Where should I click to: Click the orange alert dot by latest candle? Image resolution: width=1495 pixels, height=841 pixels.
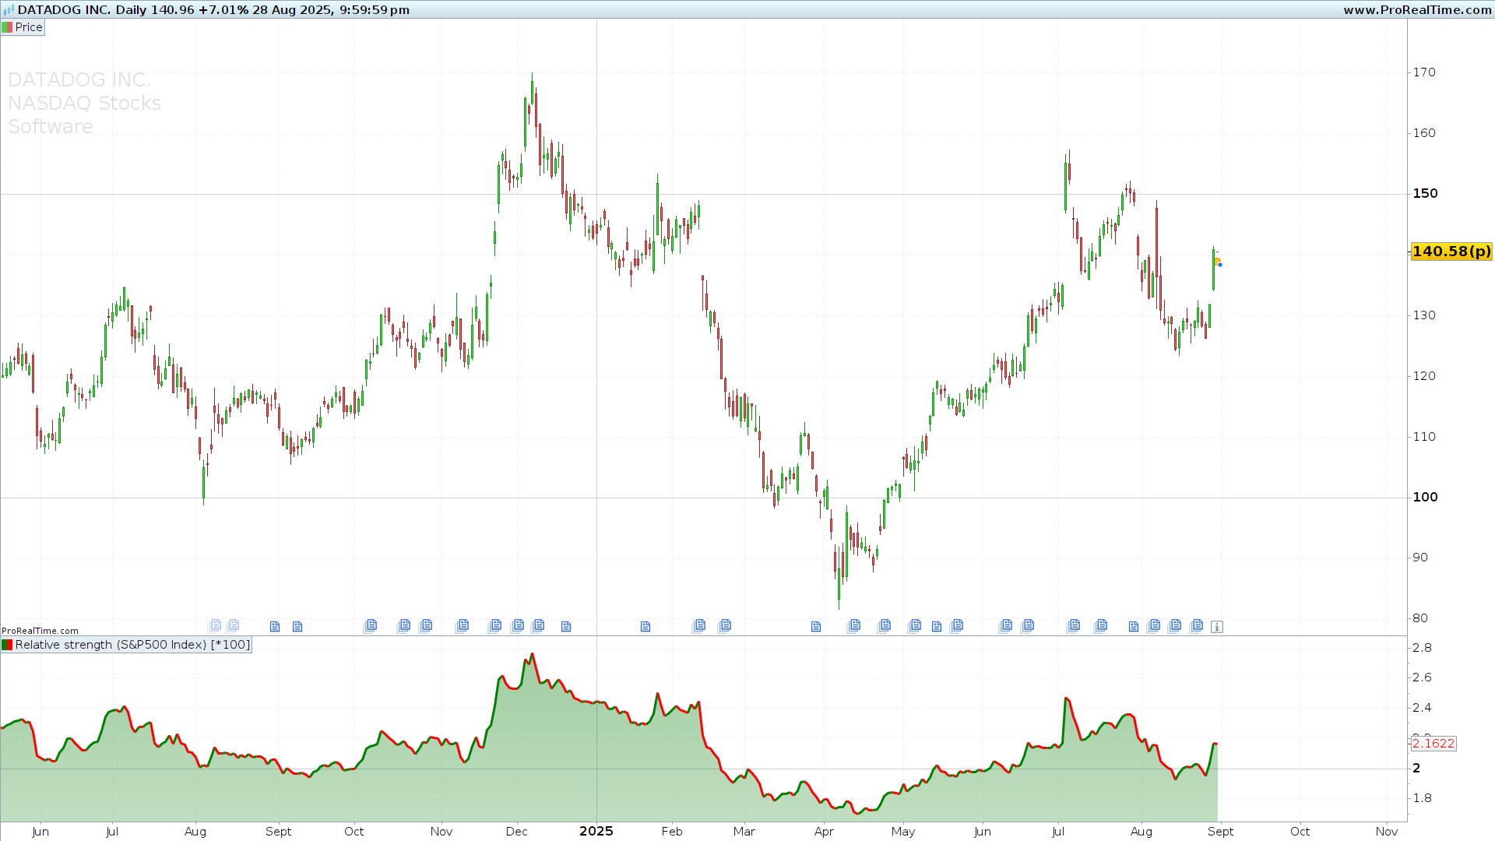tap(1217, 262)
